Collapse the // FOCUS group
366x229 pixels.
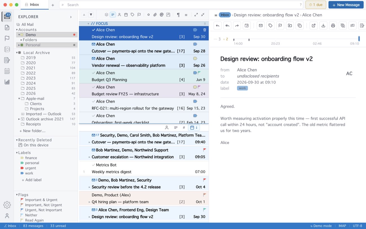(88, 24)
